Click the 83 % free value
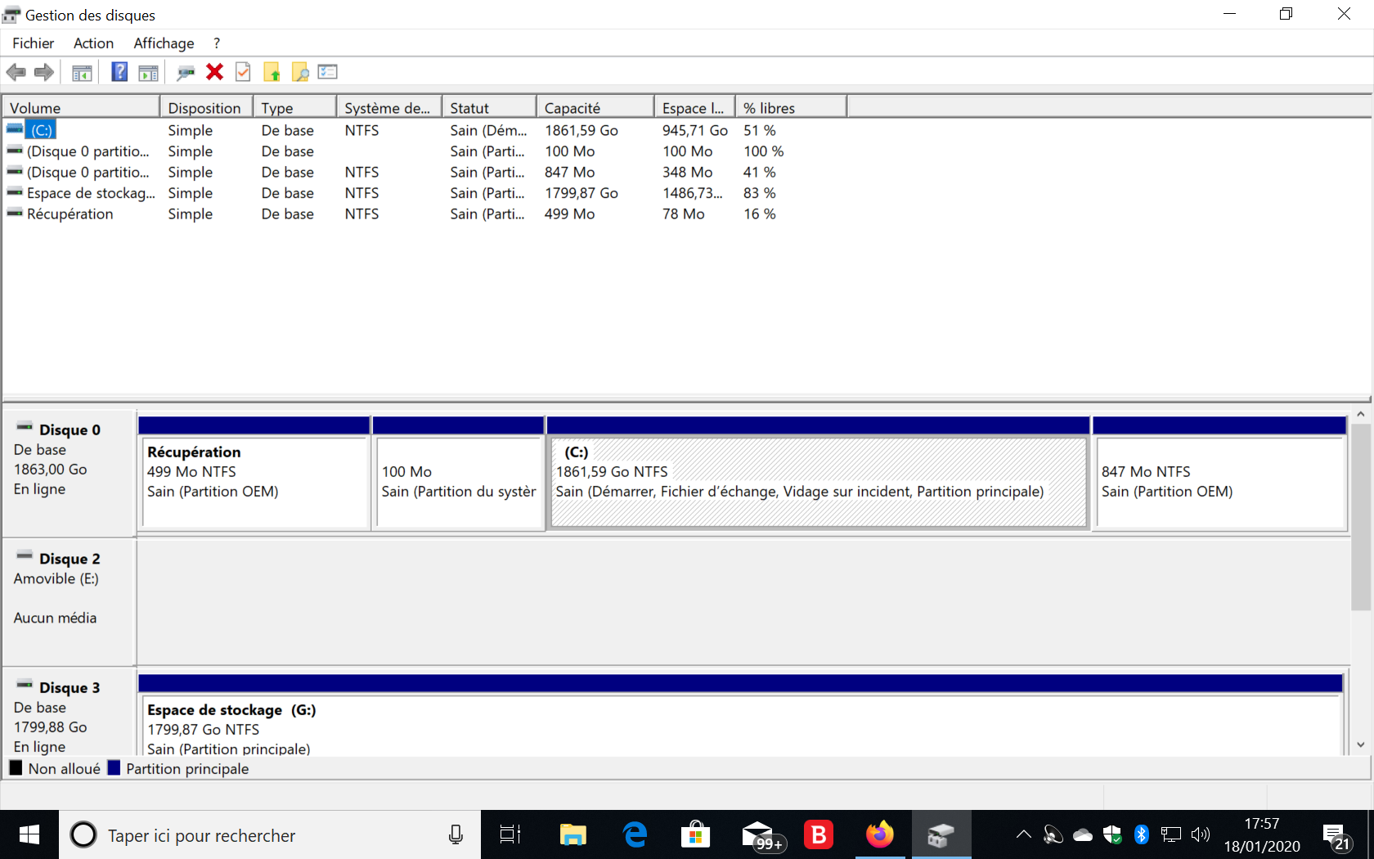 tap(760, 193)
